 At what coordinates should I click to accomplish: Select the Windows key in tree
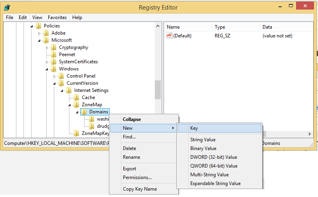coord(69,69)
